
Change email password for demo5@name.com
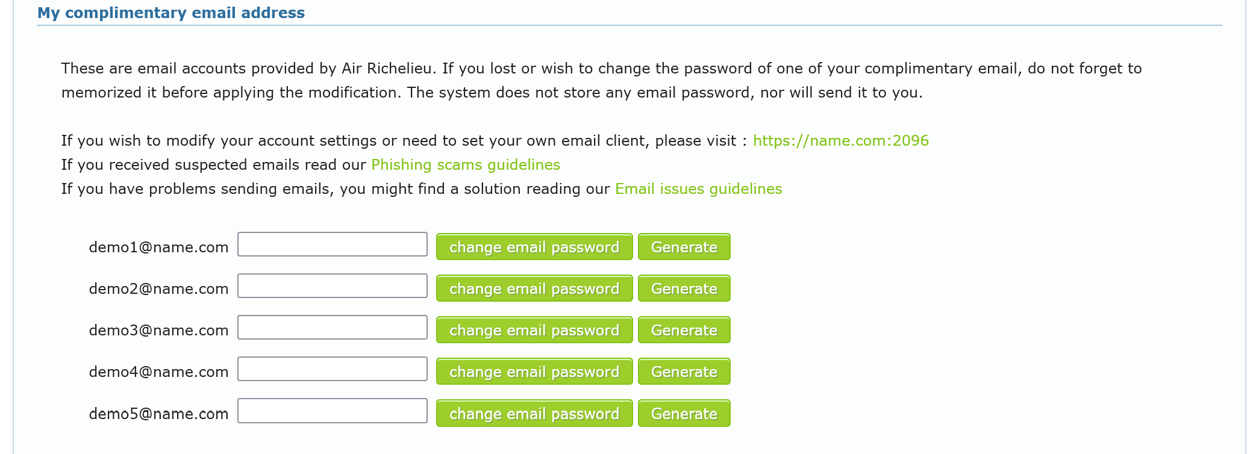click(x=534, y=414)
